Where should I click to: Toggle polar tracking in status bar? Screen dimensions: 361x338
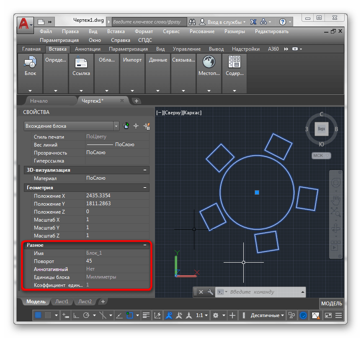pyautogui.click(x=86, y=315)
